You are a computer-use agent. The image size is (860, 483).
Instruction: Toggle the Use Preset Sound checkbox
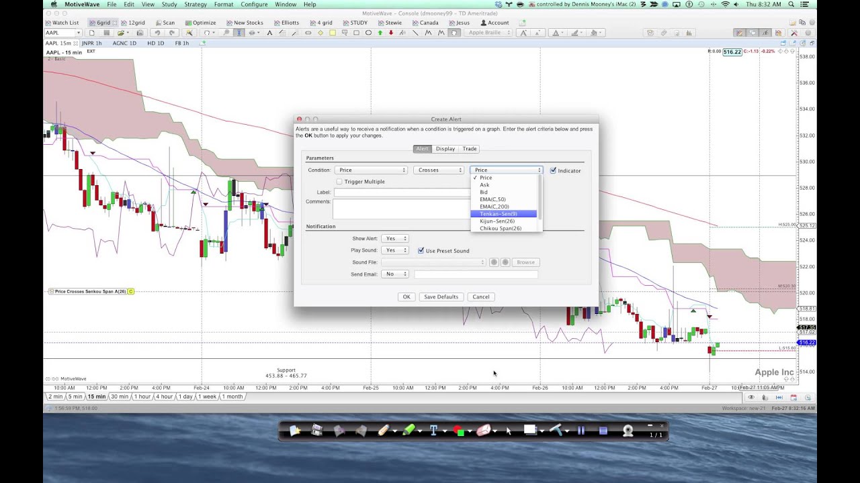[x=421, y=251]
